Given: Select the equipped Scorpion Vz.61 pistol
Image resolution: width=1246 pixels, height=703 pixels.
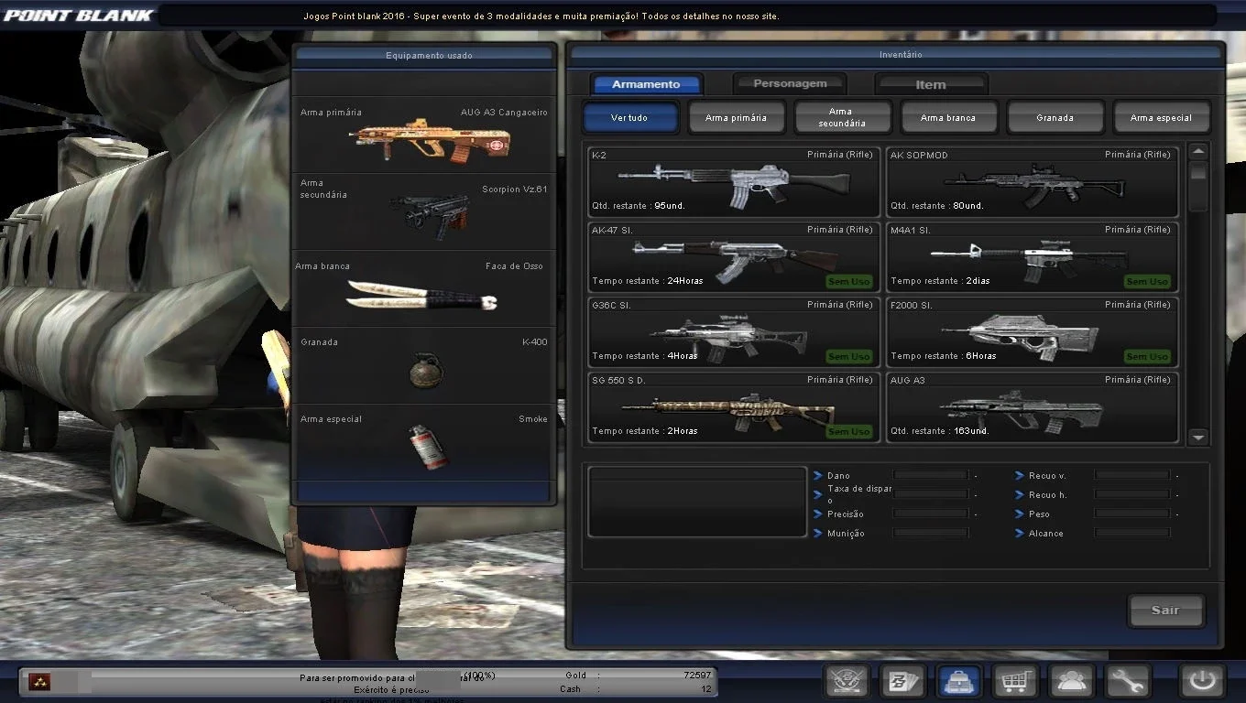Looking at the screenshot, I should [x=423, y=212].
